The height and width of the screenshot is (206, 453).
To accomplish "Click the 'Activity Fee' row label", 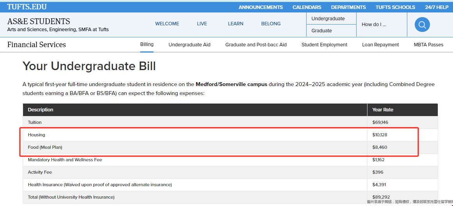I will [40, 172].
